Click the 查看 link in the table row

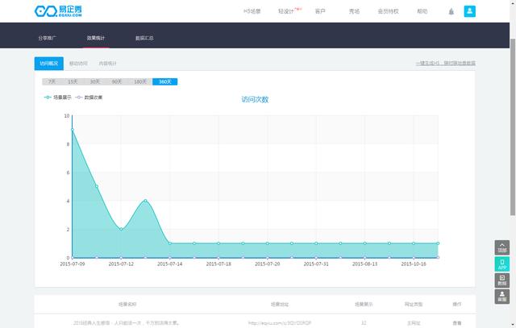[457, 322]
